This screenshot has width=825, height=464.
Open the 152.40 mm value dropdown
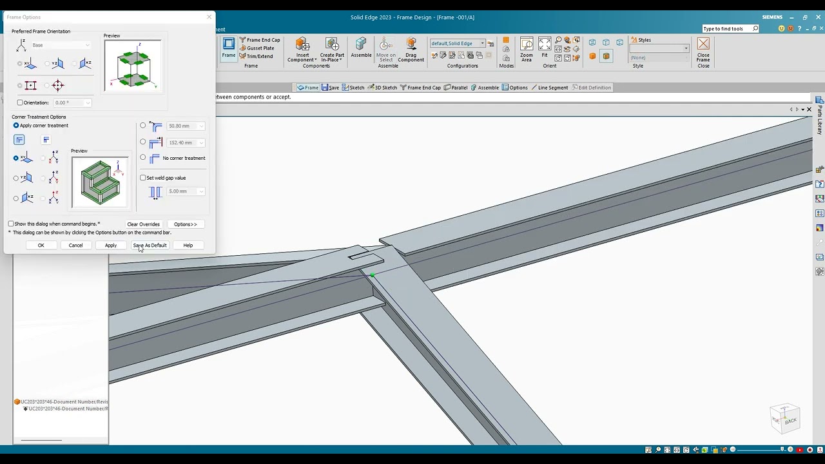pos(201,142)
